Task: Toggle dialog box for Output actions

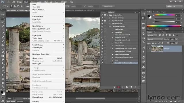Action: [x=105, y=15]
